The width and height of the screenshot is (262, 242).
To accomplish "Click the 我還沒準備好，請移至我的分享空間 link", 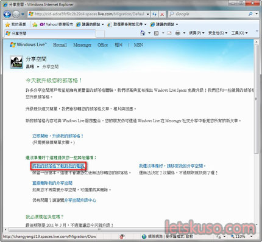I will (x=172, y=166).
